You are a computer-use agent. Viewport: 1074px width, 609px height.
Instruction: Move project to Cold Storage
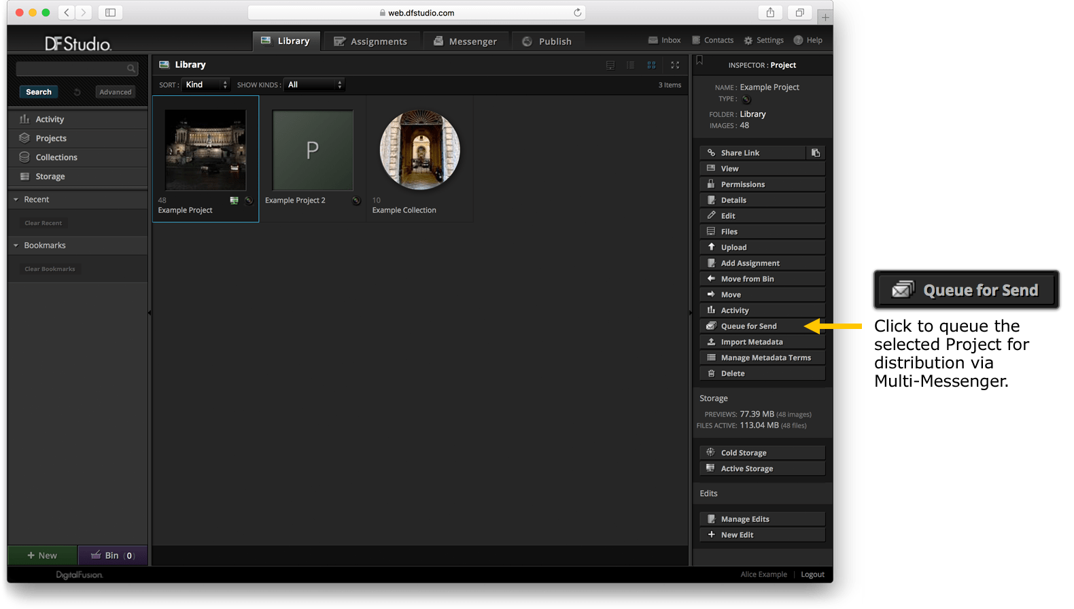pyautogui.click(x=762, y=453)
